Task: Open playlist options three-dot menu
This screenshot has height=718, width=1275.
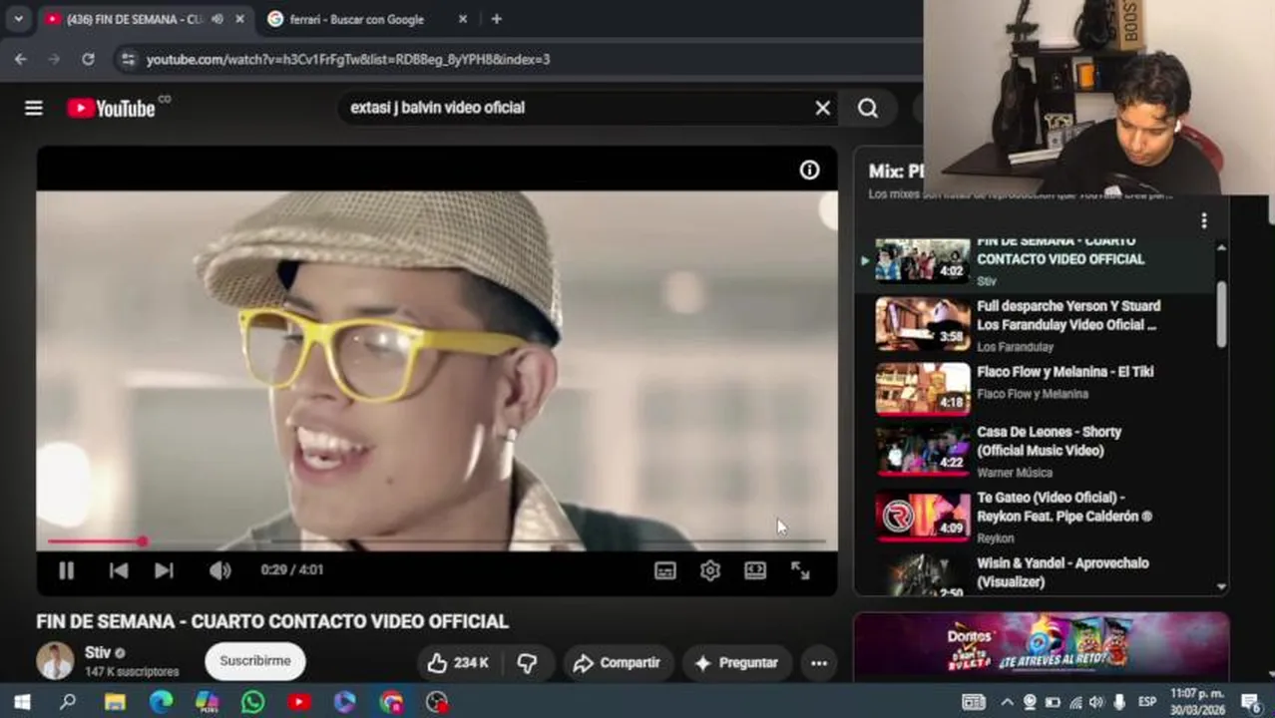Action: pos(1204,220)
